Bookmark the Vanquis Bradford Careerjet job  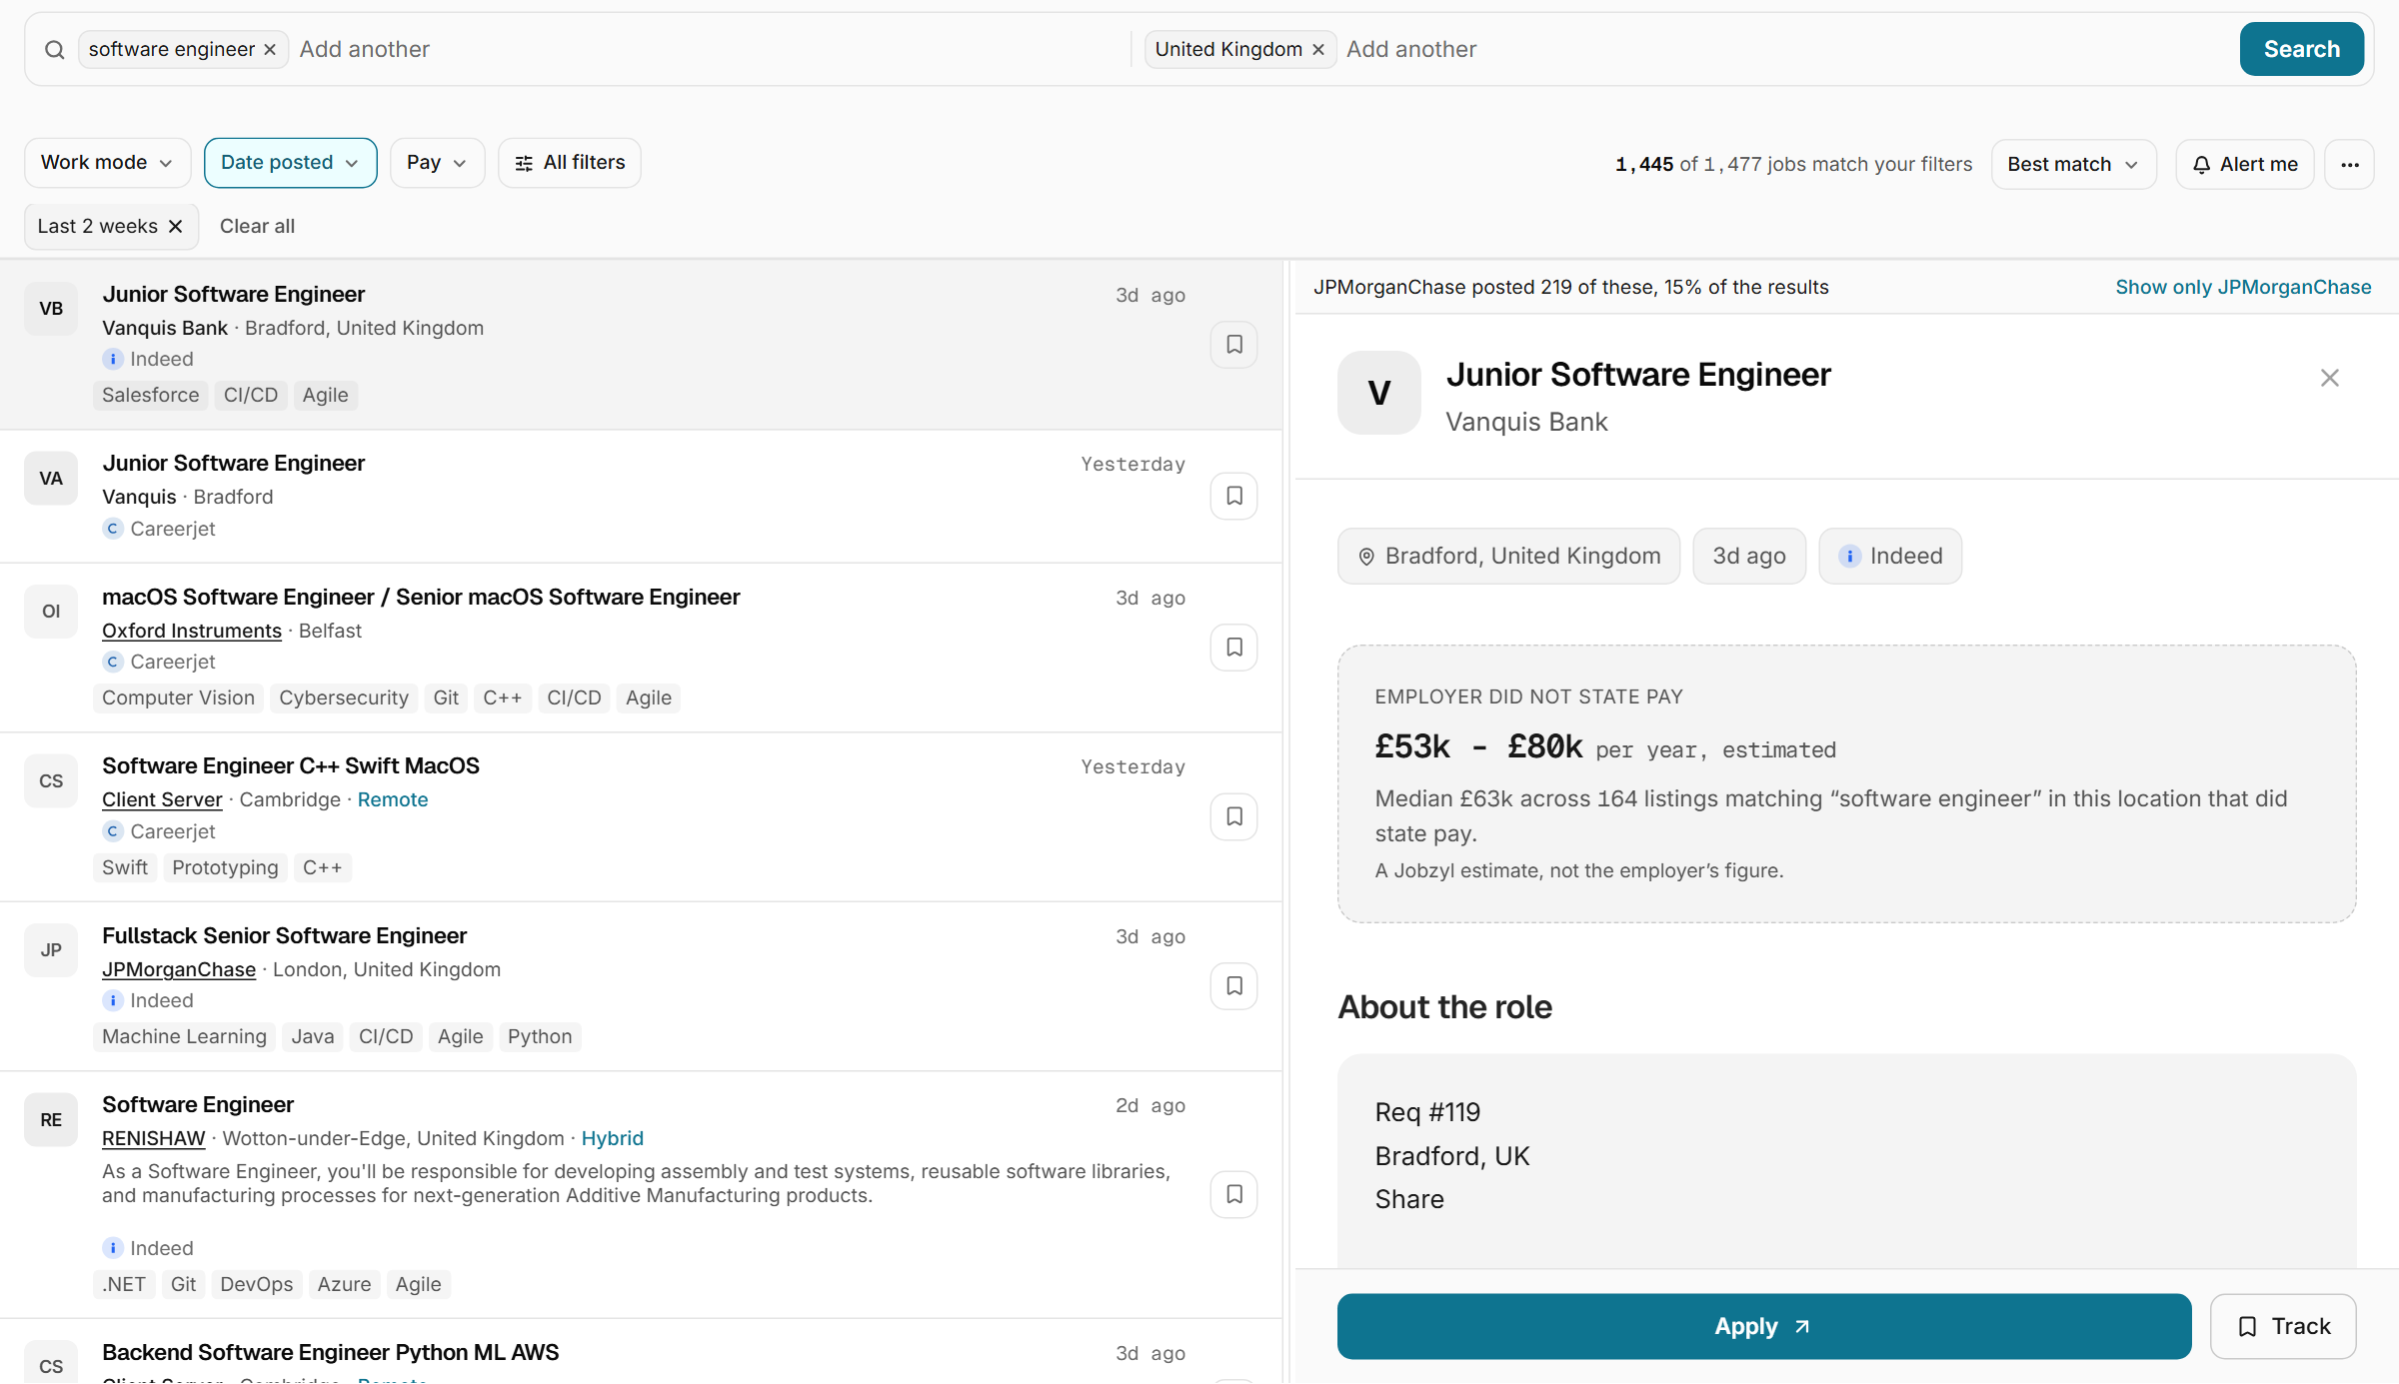tap(1234, 496)
